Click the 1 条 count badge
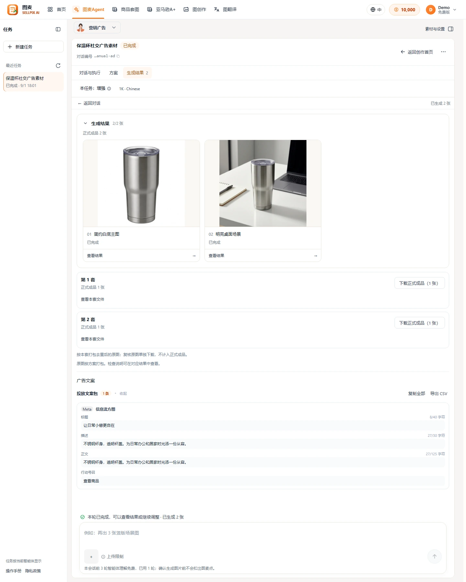 106,393
